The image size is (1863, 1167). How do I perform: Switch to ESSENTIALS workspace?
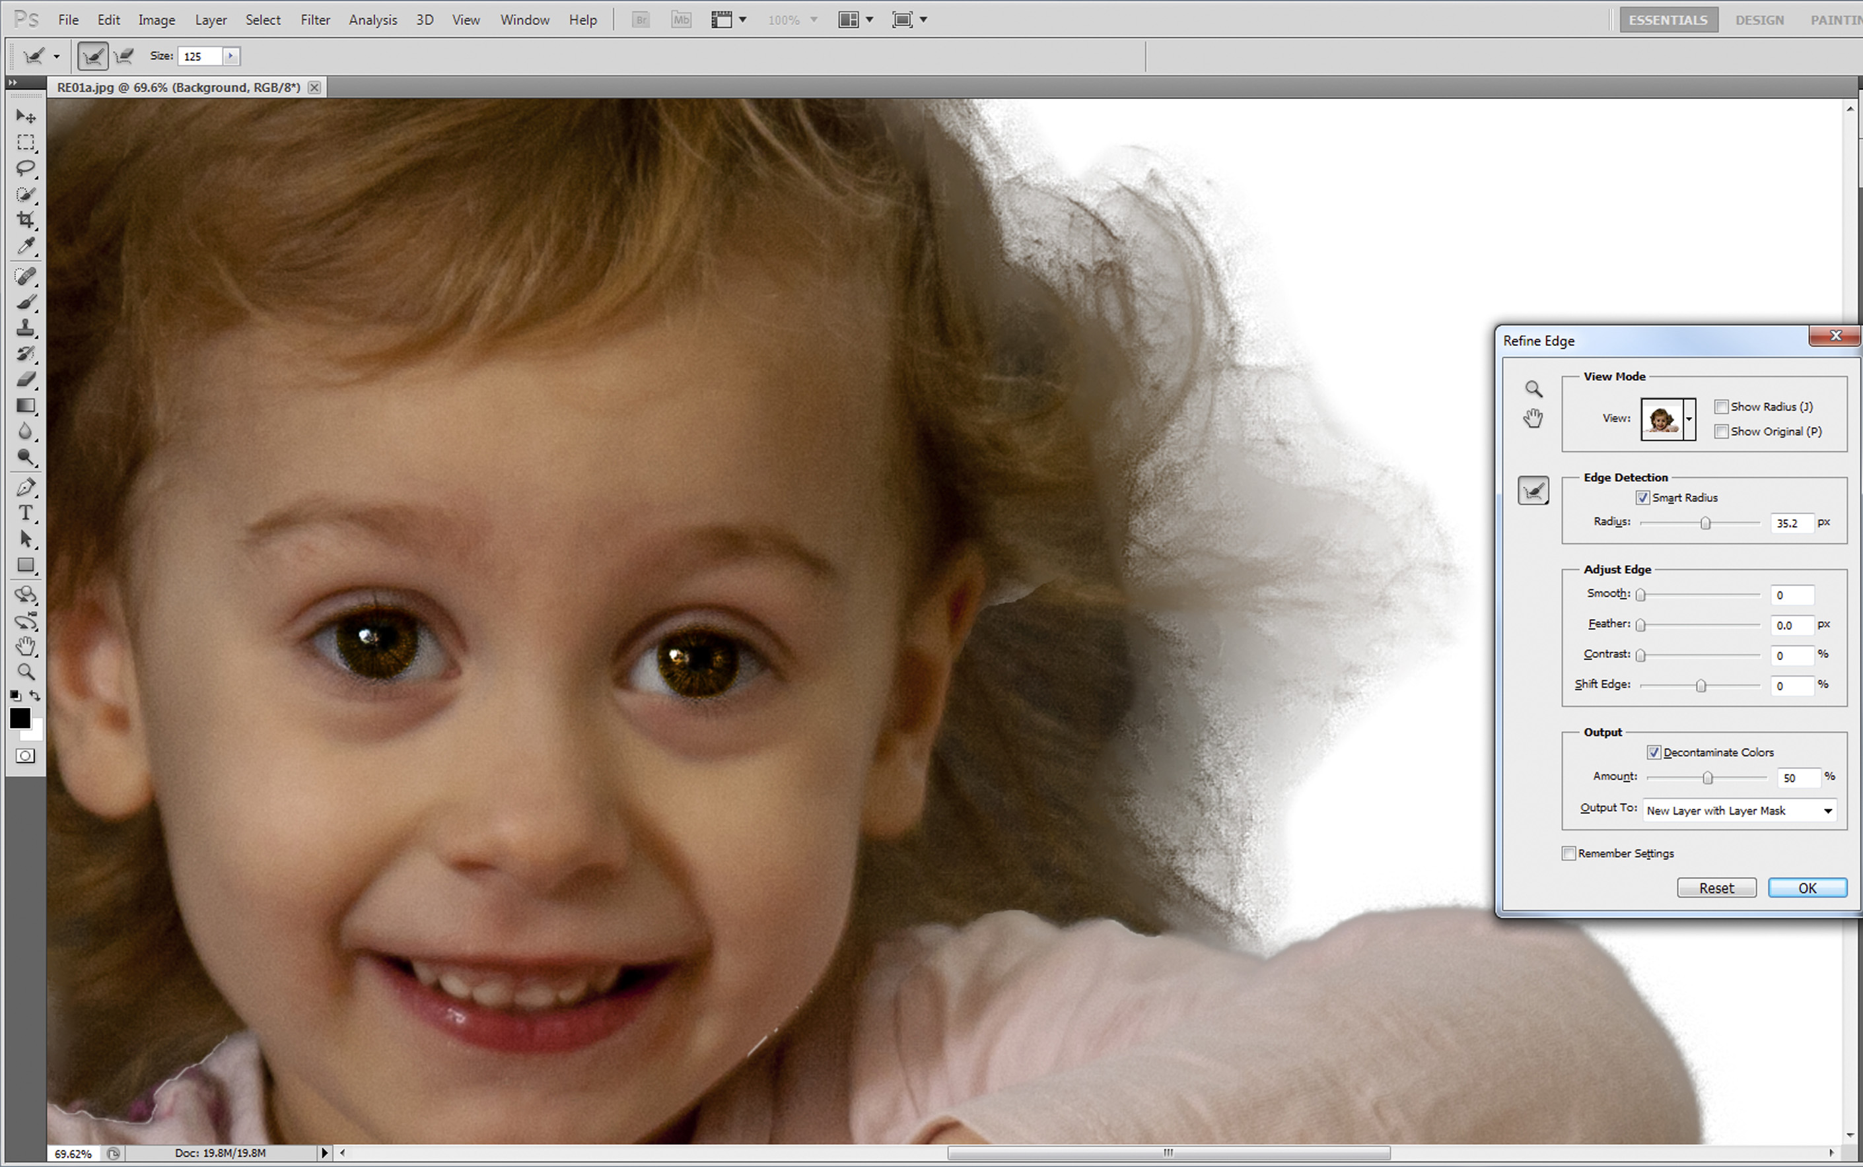coord(1668,20)
